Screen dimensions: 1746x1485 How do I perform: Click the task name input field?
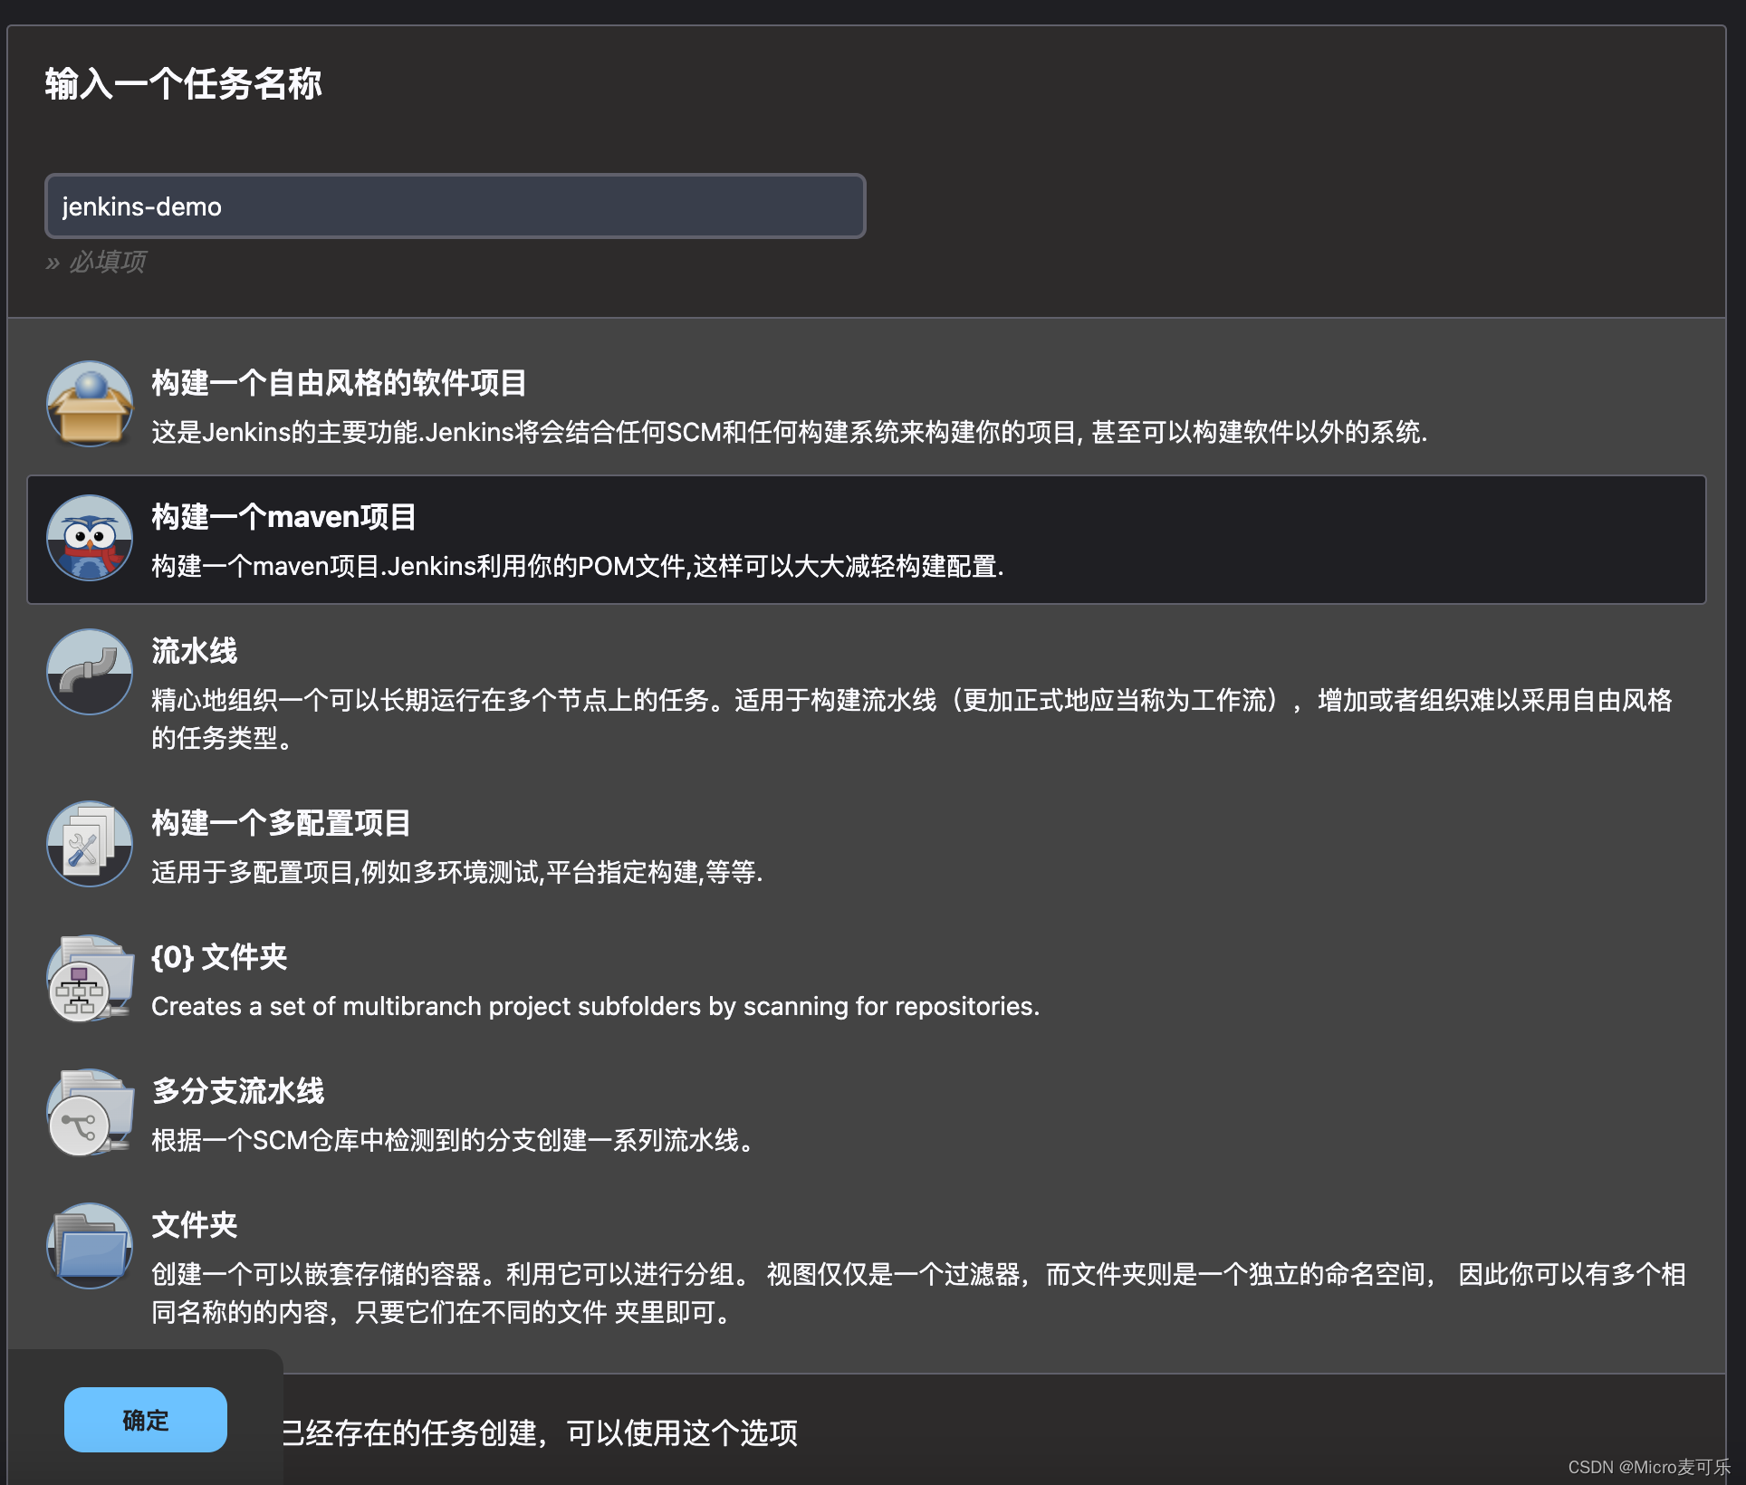pos(456,206)
